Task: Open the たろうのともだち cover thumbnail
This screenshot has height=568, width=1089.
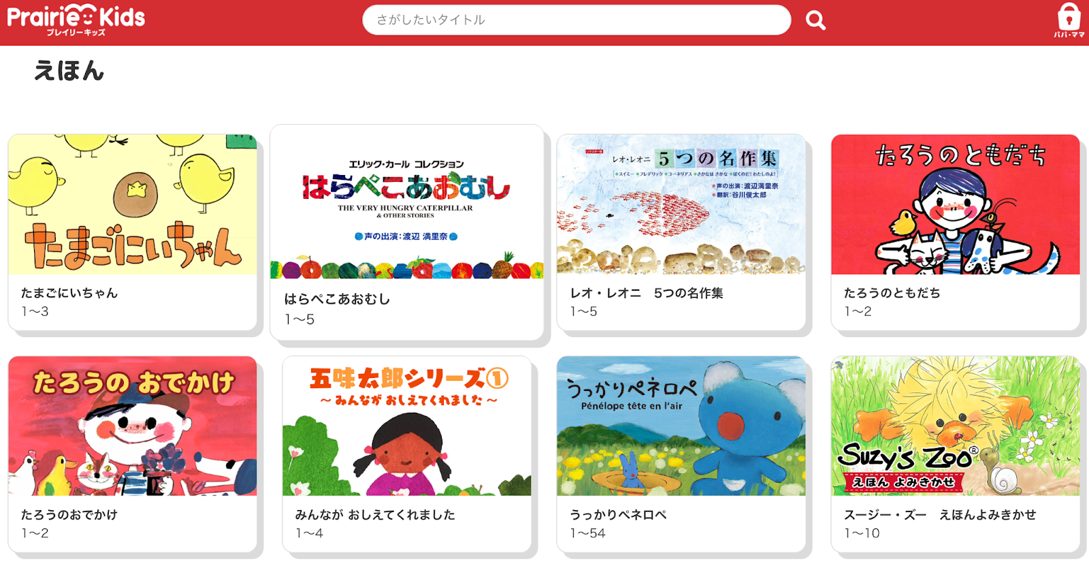Action: click(956, 204)
